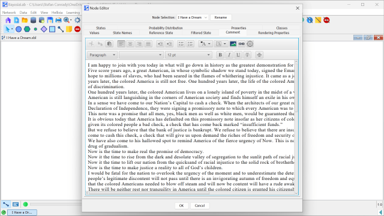The image size is (384, 216).
Task: Open the text background color dropdown
Action: point(221,44)
